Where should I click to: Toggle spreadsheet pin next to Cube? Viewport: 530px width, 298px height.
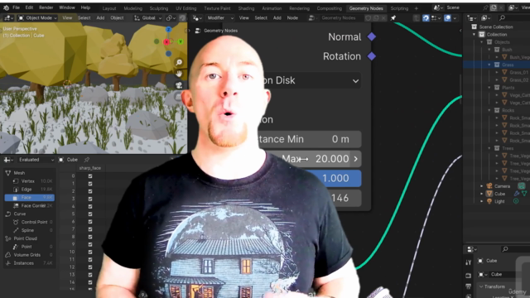point(87,160)
